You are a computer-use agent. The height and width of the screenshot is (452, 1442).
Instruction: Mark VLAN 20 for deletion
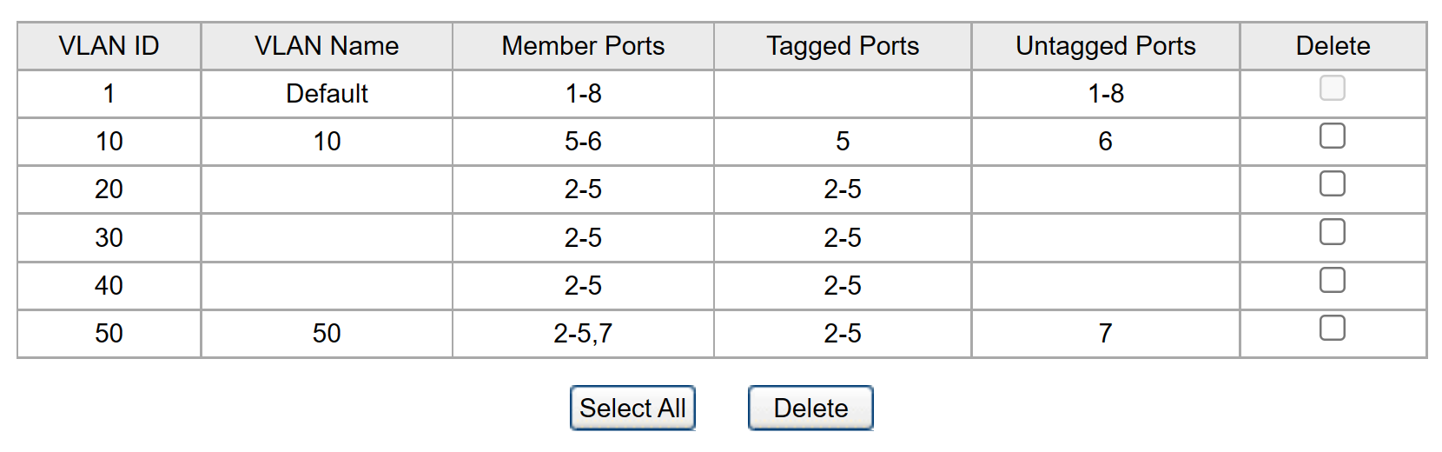pos(1332,184)
